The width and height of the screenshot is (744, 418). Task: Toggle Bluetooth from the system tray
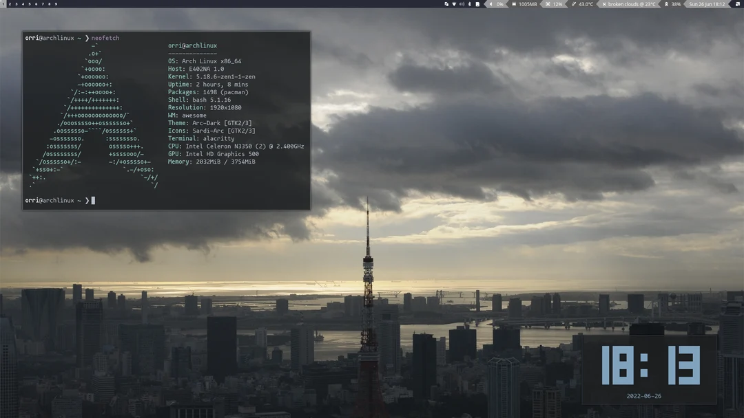(x=470, y=4)
